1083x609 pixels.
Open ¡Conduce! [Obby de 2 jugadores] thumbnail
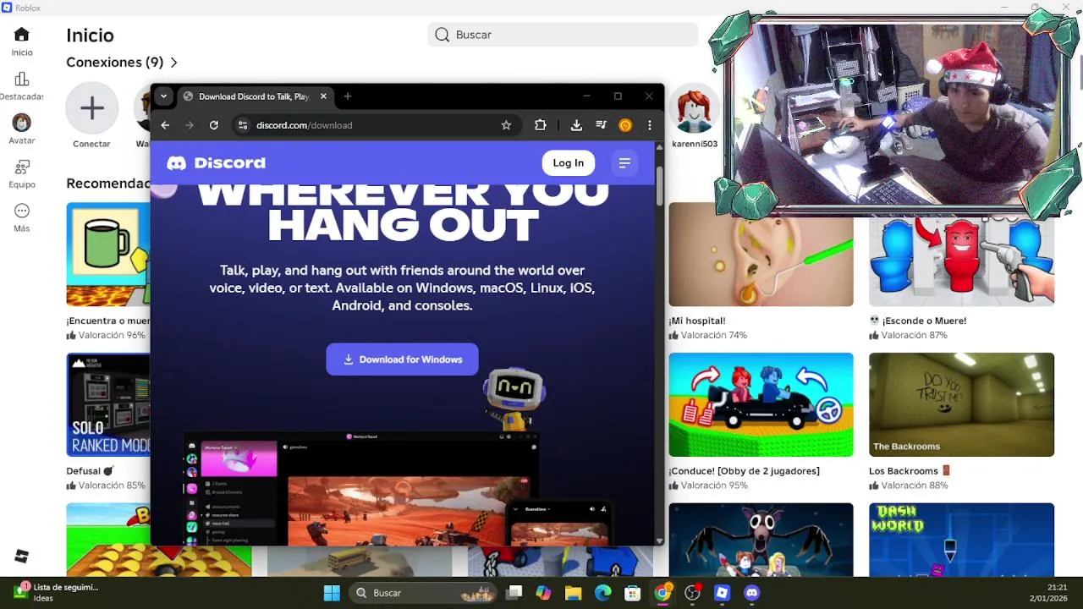[761, 404]
